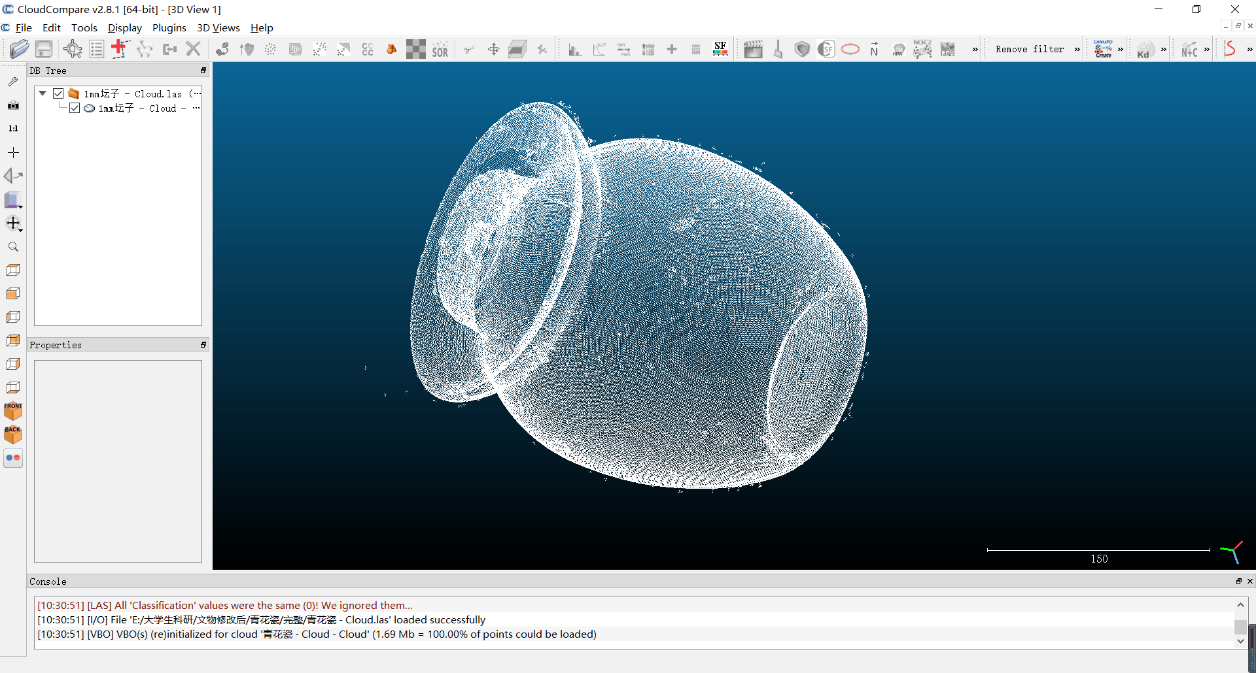Image resolution: width=1256 pixels, height=673 pixels.
Task: Select the scissors Segment tool
Action: [x=468, y=49]
